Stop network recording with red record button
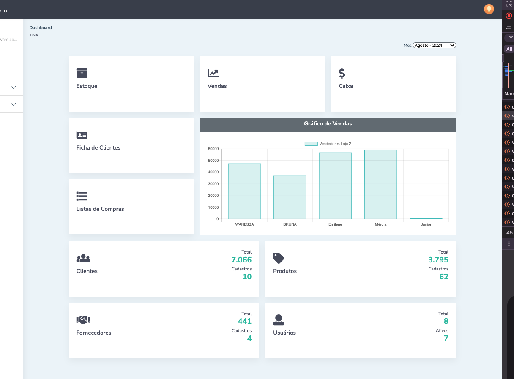Image resolution: width=514 pixels, height=379 pixels. click(509, 16)
